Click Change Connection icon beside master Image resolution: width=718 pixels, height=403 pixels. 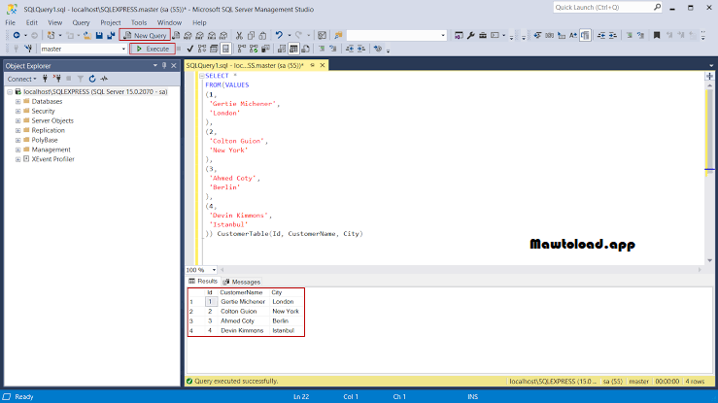(28, 49)
